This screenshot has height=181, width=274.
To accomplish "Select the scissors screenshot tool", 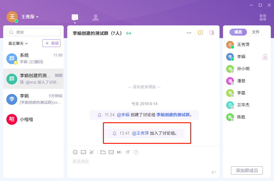I will 92,152.
